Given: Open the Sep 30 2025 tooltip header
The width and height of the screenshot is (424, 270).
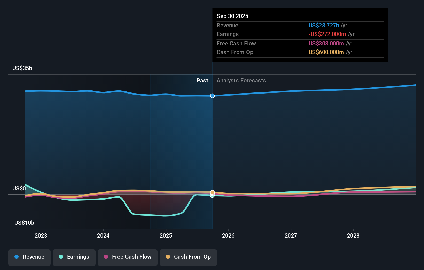Looking at the screenshot, I should (232, 16).
